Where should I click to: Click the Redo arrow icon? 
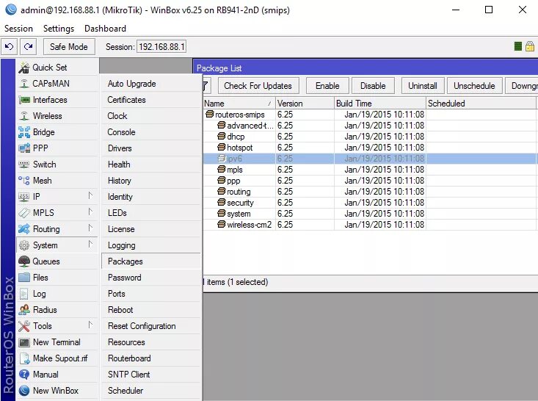click(28, 47)
